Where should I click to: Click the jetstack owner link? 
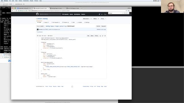tap(40, 19)
